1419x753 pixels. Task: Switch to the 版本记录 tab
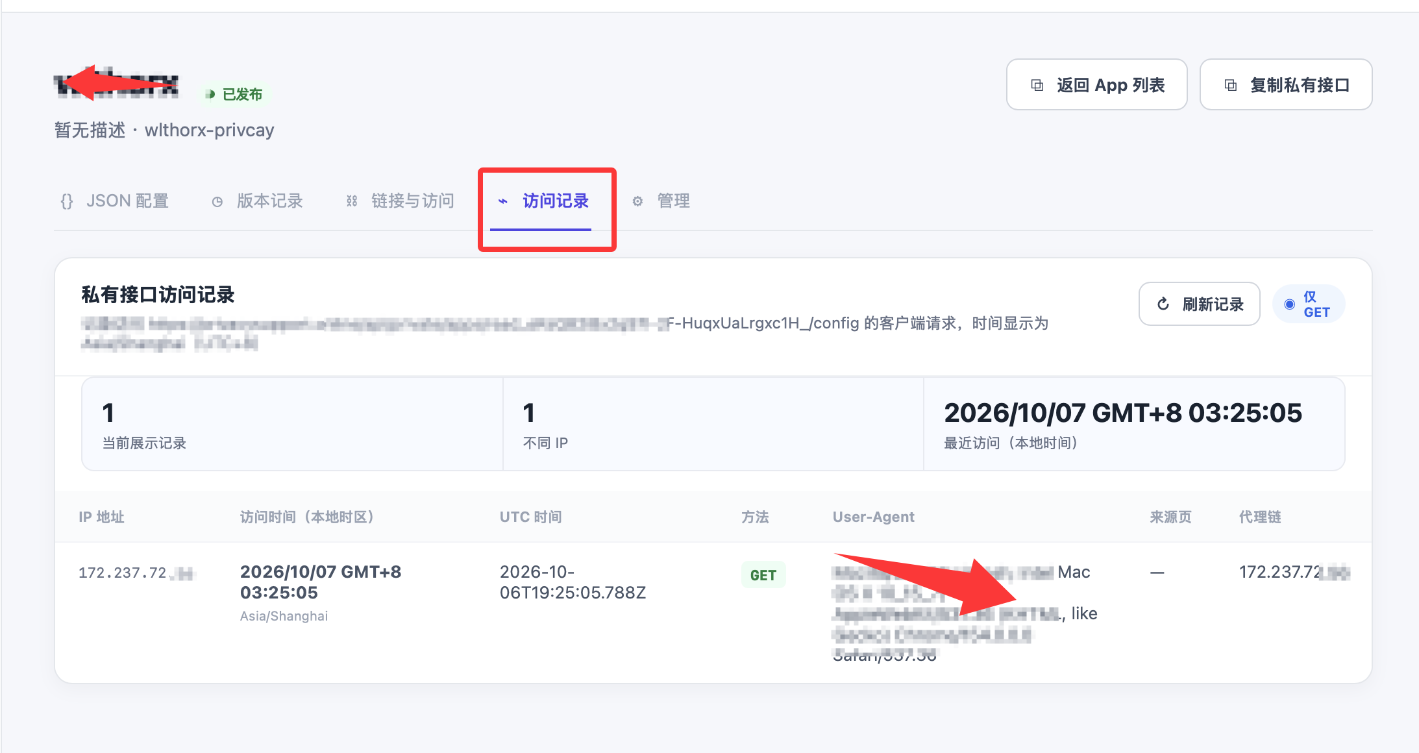point(258,201)
